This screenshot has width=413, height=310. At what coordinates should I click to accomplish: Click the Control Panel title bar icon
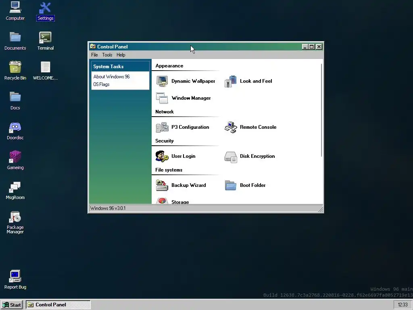(x=93, y=47)
